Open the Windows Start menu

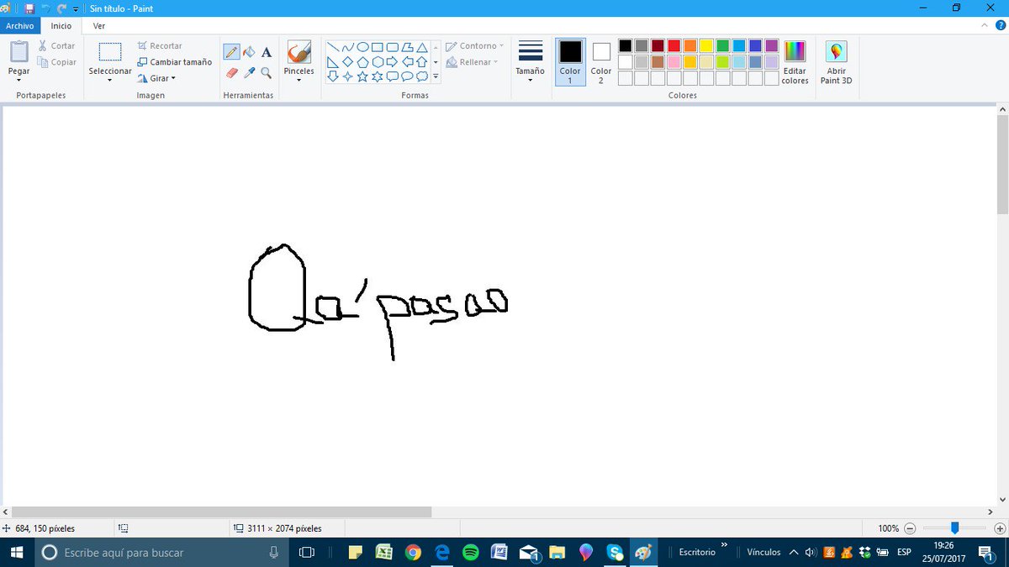17,552
